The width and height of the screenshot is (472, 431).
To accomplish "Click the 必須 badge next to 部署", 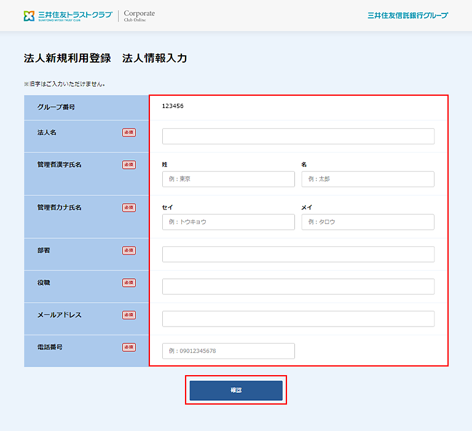I will point(129,250).
